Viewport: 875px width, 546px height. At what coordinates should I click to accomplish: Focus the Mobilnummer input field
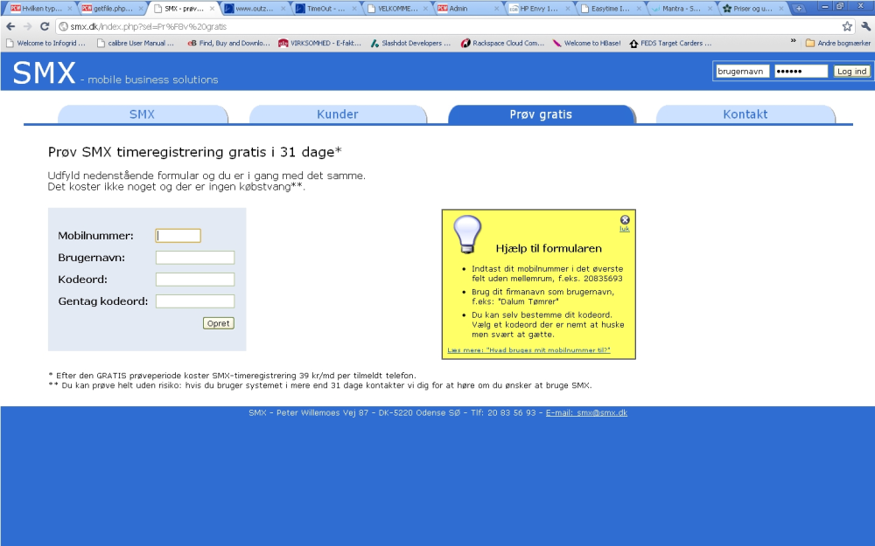tap(178, 236)
